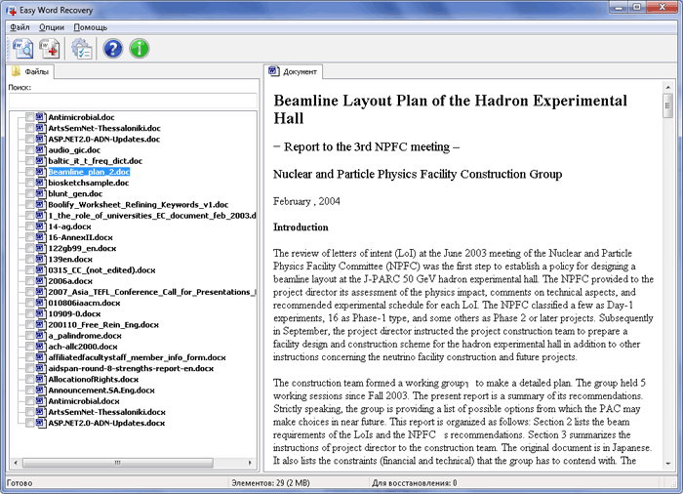The image size is (683, 494).
Task: Click the file icon beside blunt_gen.doc
Action: 41,193
